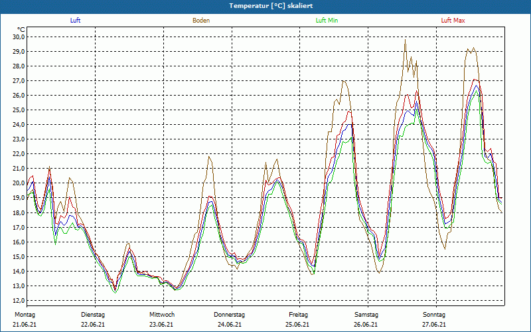The height and width of the screenshot is (332, 531).
Task: Click the 12,0 y-axis value
Action: 19,301
